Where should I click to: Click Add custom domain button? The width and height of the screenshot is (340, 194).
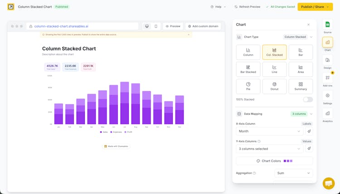click(204, 26)
